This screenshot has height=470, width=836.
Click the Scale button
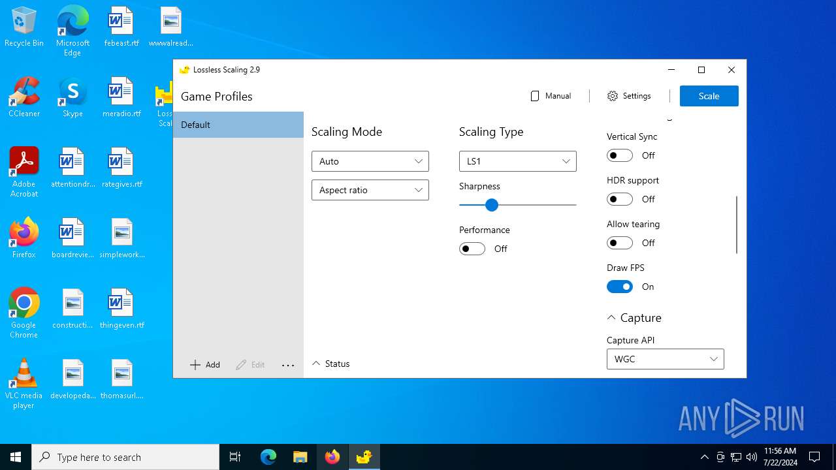point(709,96)
